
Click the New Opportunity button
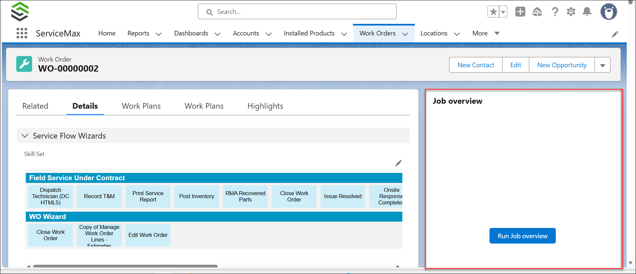pyautogui.click(x=562, y=65)
